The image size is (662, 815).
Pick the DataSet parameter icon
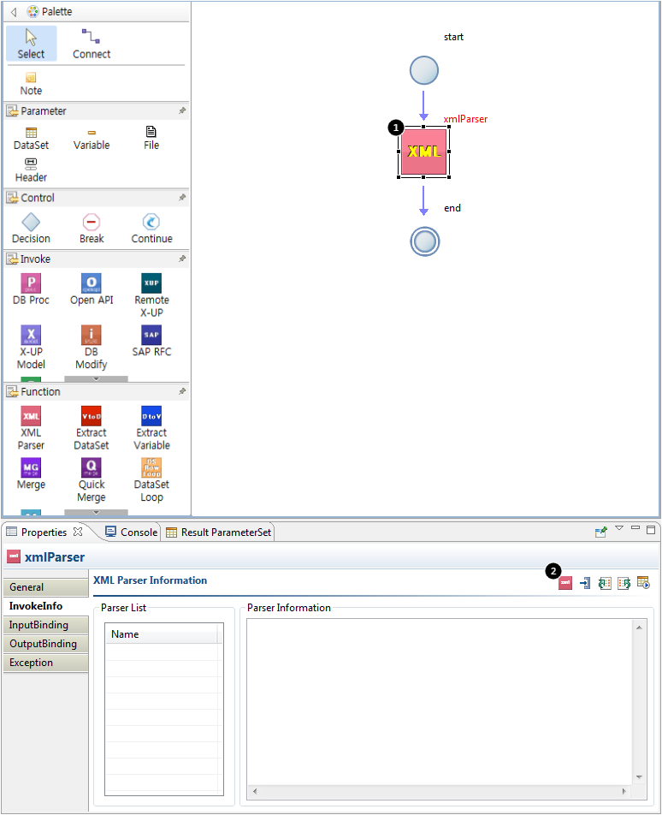(31, 139)
